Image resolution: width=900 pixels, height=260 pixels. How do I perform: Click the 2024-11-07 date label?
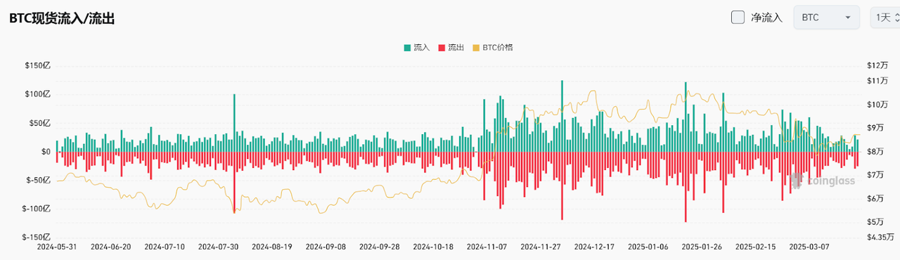coord(487,247)
